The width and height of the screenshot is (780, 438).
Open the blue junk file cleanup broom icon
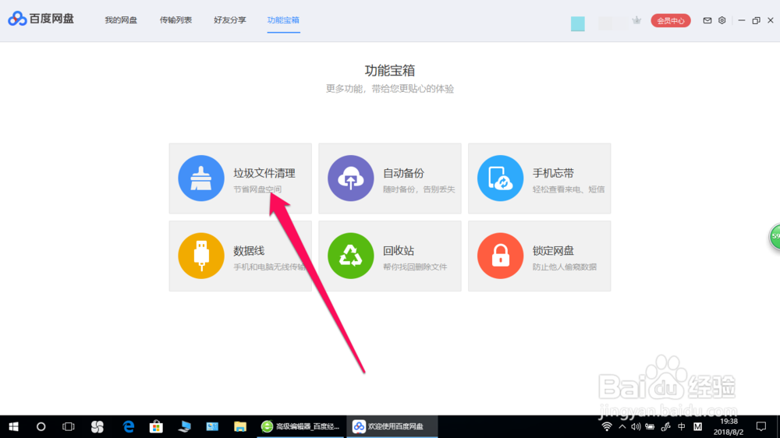(x=201, y=178)
